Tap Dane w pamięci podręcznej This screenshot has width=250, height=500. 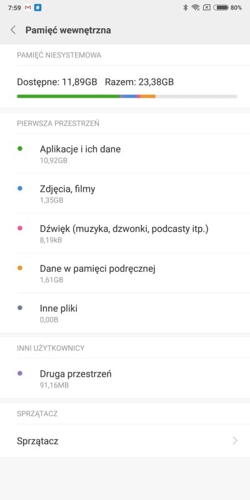[x=125, y=273]
